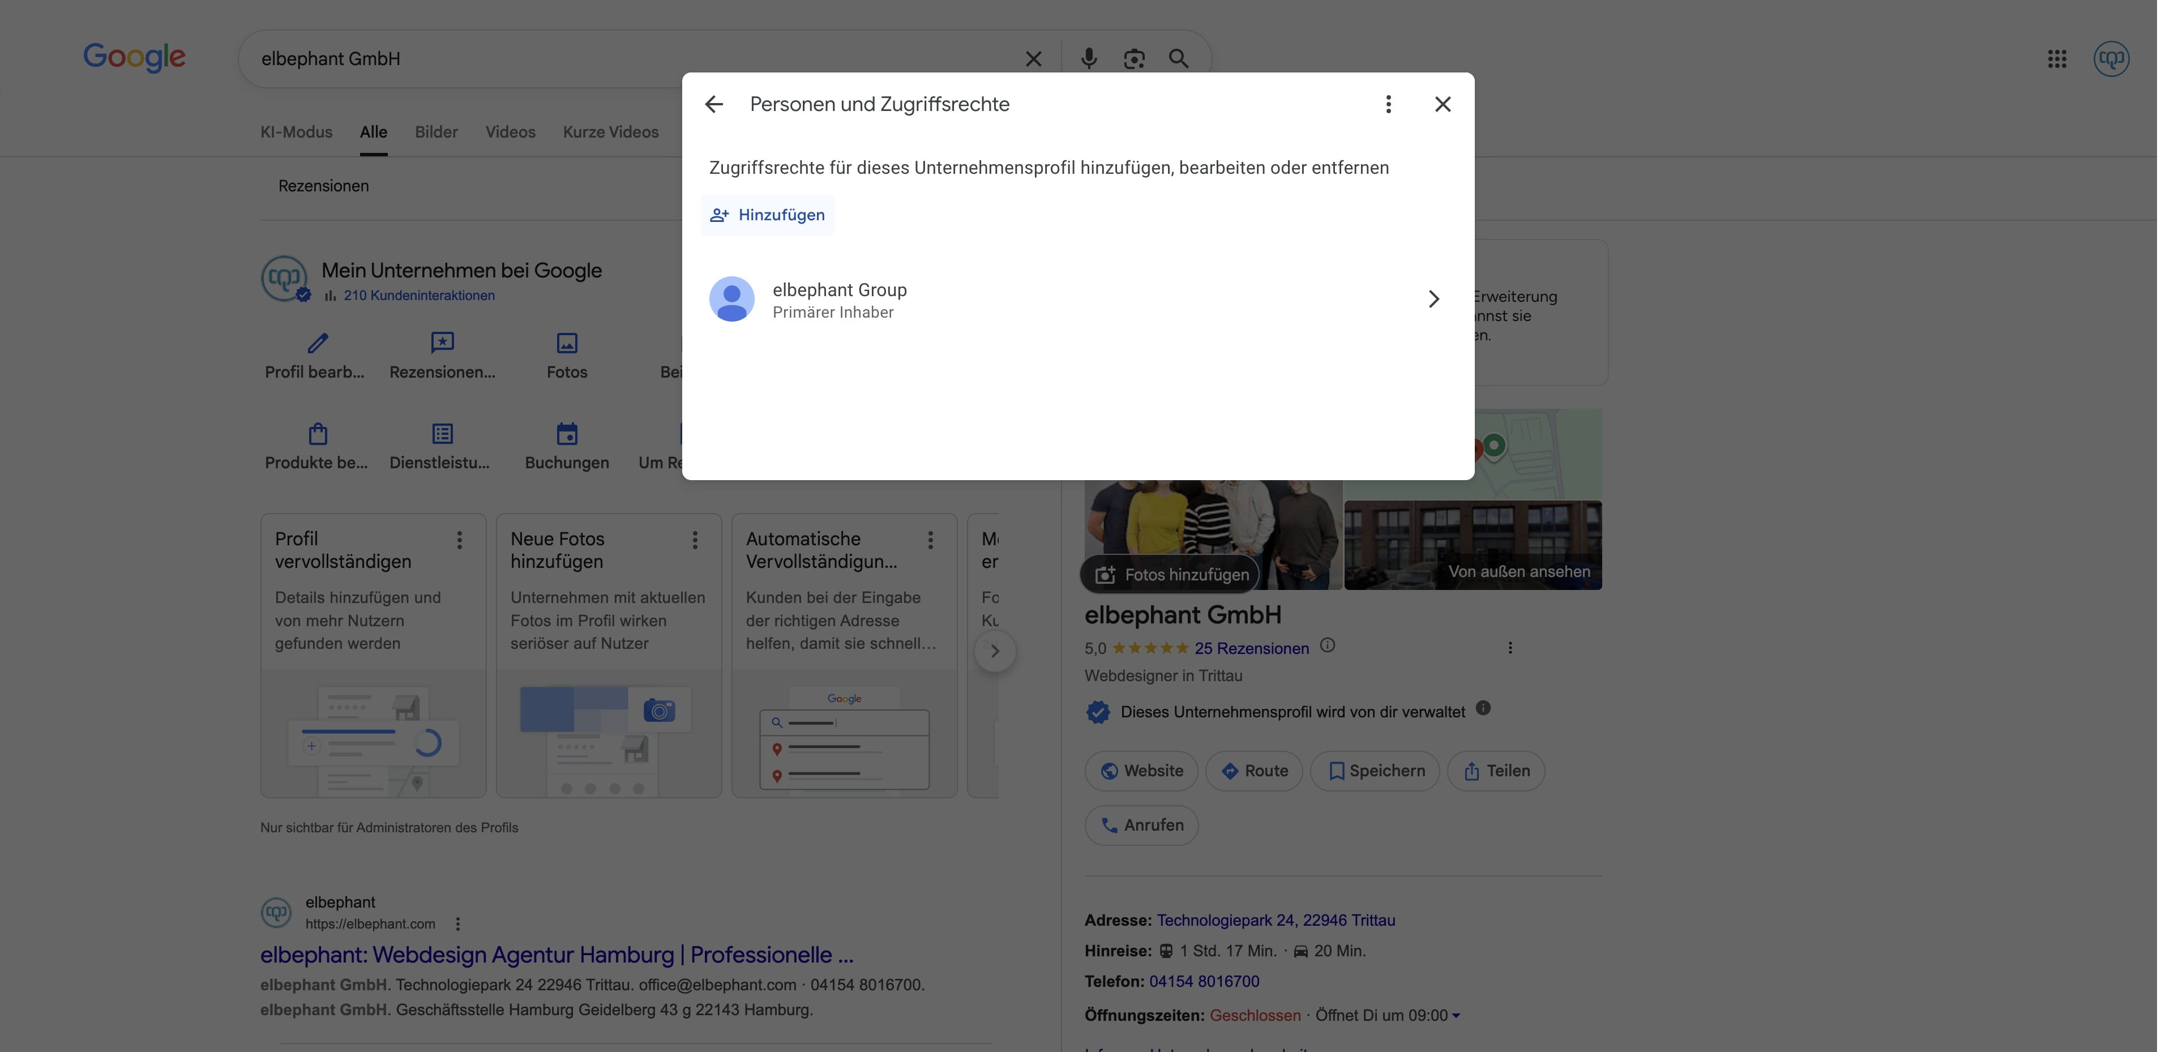Click the Speichern bookmark button
2174x1052 pixels.
1375,771
